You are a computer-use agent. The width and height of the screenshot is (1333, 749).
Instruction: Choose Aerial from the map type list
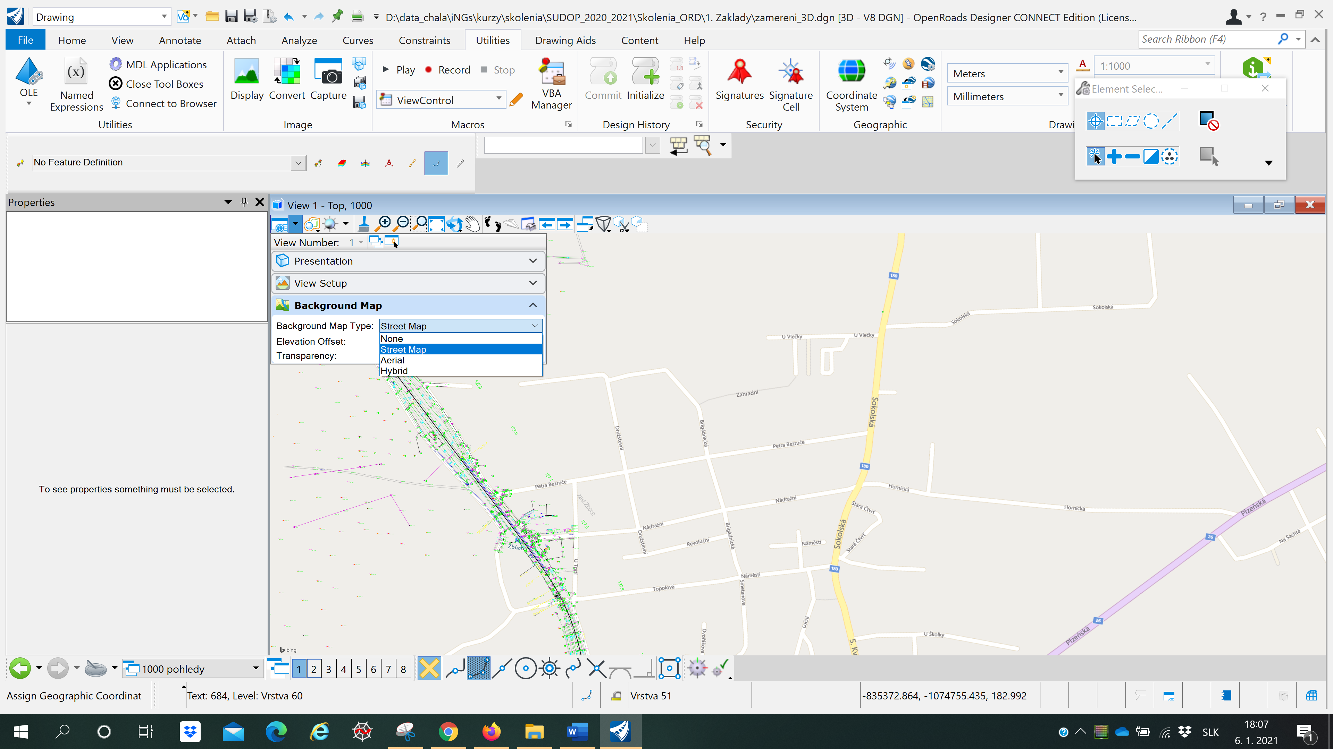(461, 360)
